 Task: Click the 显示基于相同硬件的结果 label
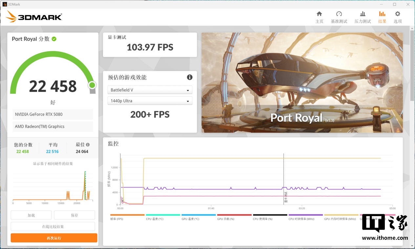[53, 164]
